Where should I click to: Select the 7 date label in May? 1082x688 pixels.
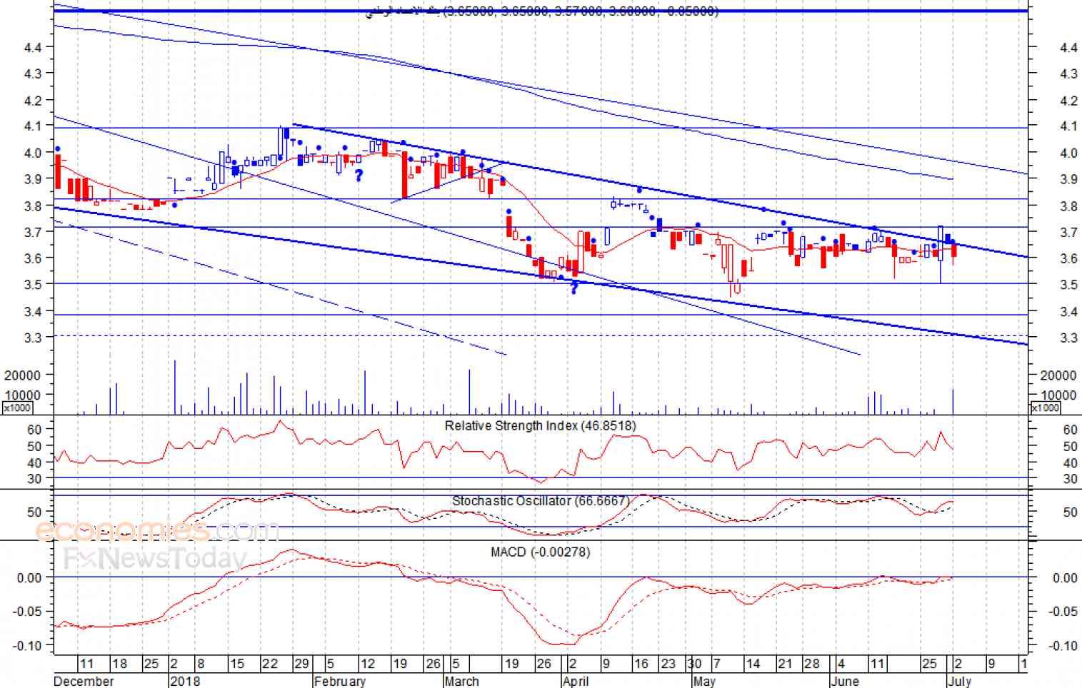[717, 664]
